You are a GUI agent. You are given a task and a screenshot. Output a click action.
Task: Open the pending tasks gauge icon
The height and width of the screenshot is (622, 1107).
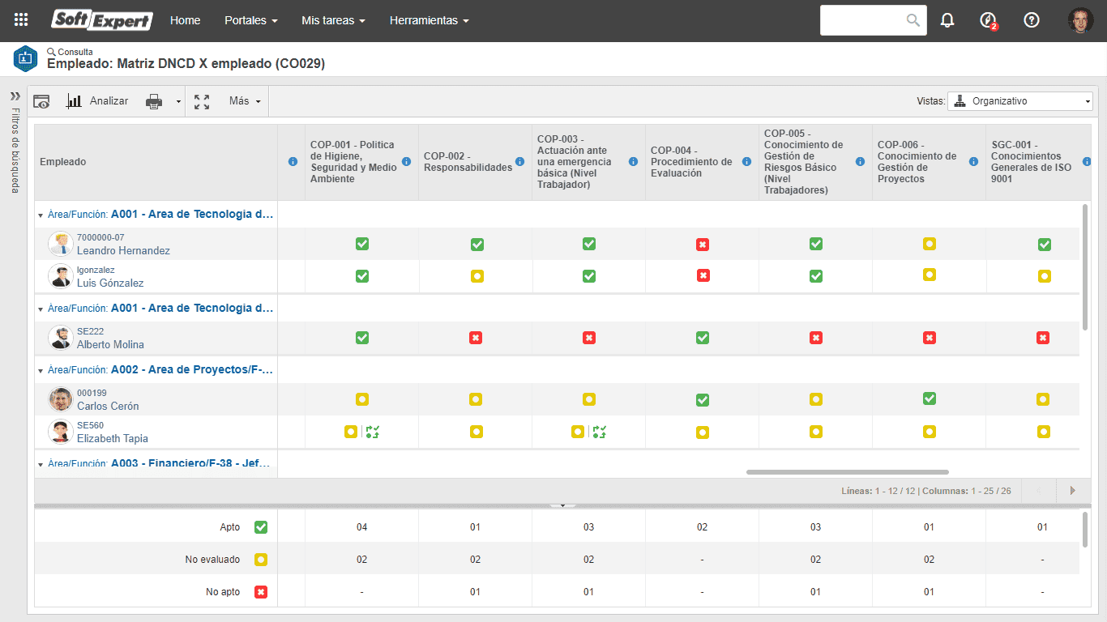pos(988,20)
